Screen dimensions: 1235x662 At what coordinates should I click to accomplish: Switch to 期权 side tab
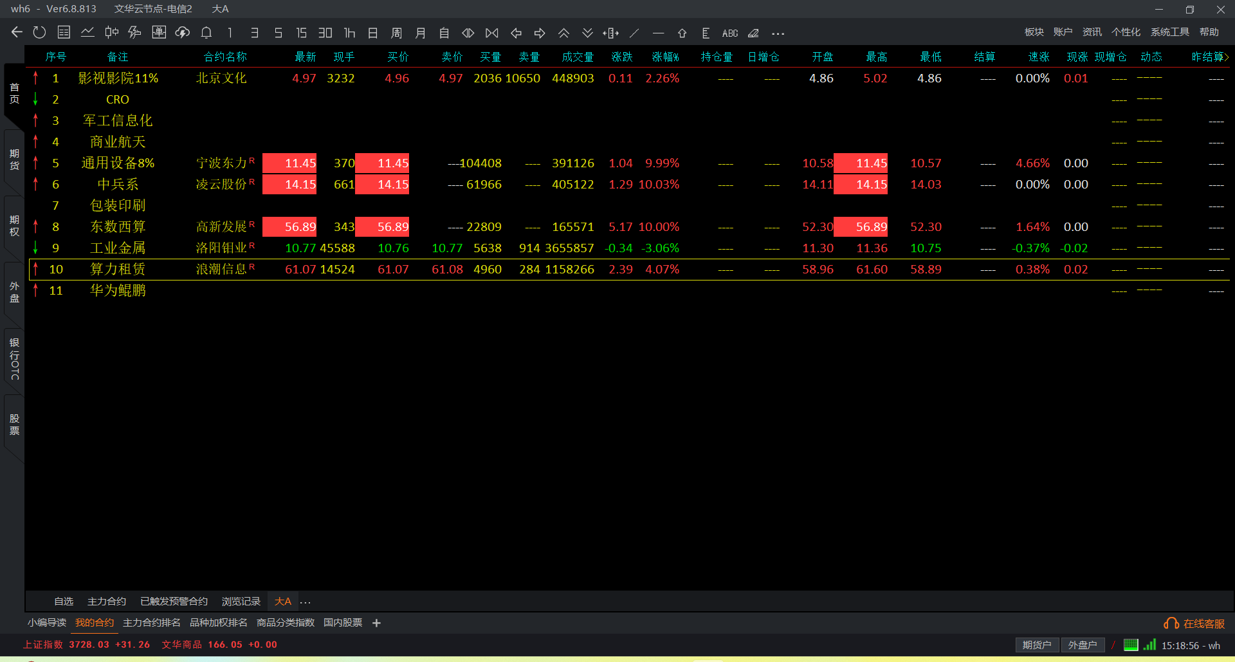[x=14, y=226]
